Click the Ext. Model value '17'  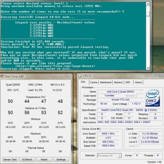point(129,118)
